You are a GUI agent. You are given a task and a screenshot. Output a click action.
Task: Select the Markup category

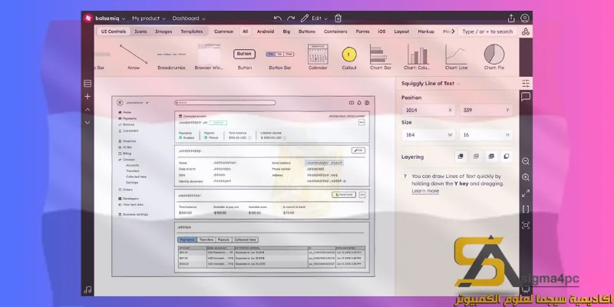426,31
